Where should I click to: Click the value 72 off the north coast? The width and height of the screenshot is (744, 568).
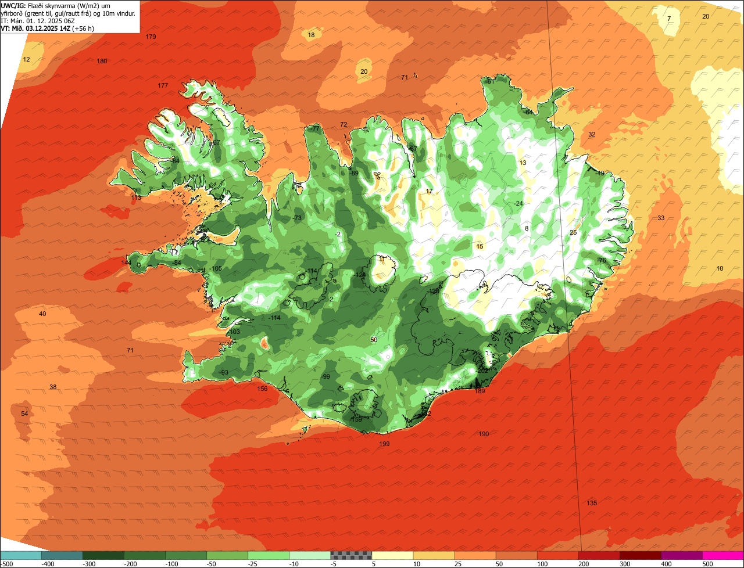point(344,124)
